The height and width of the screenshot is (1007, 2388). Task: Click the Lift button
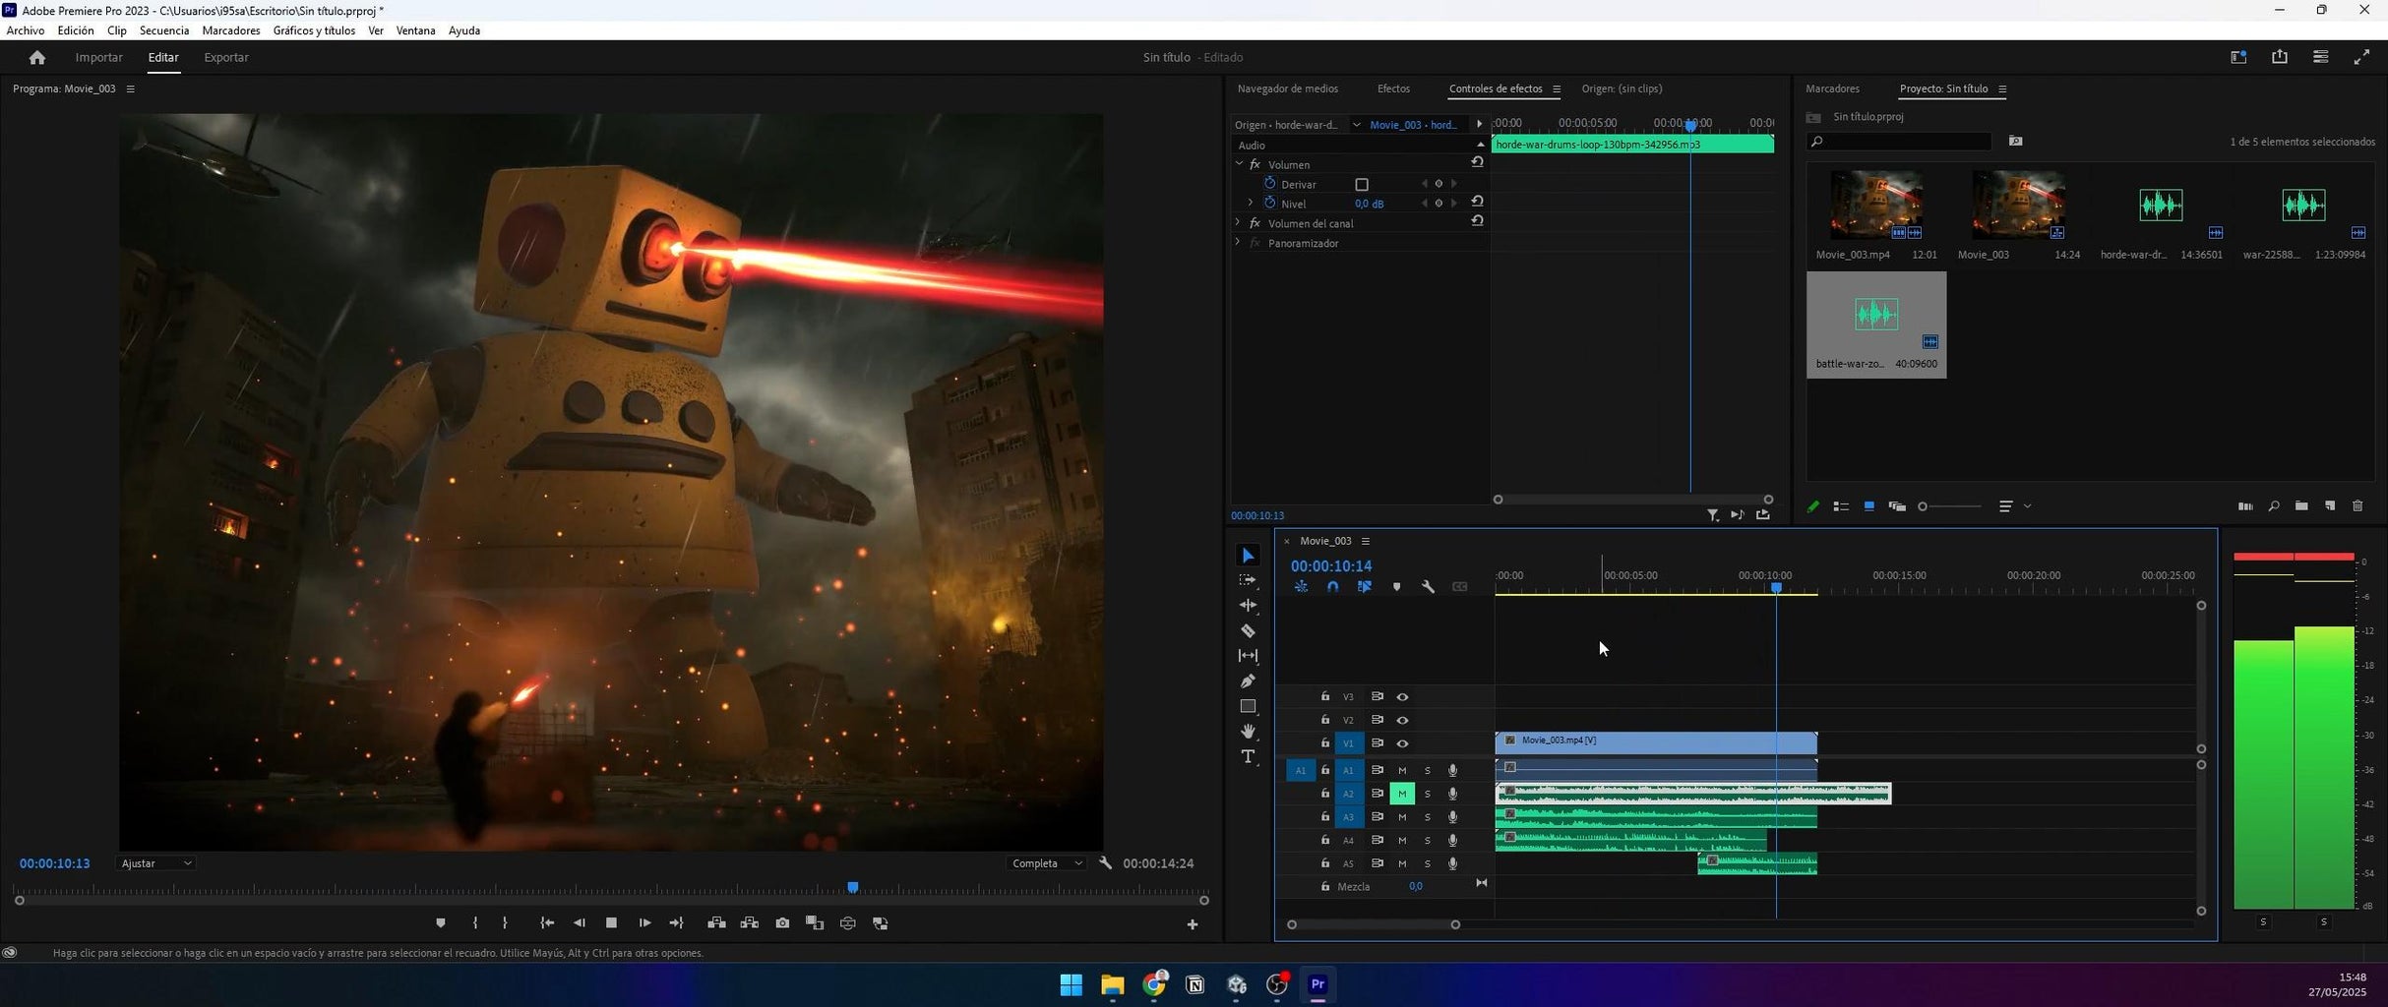(716, 923)
